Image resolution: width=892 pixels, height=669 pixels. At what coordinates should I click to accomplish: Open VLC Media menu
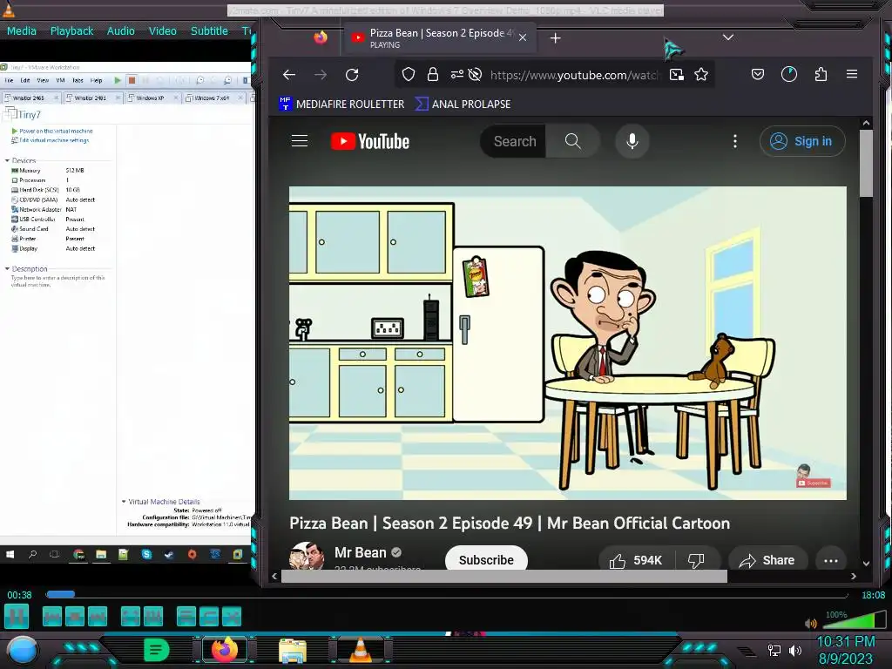click(x=22, y=30)
